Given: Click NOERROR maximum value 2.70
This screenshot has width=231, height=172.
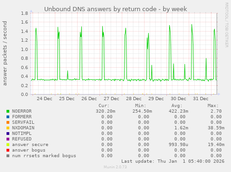Looking at the screenshot, I should [x=216, y=111].
